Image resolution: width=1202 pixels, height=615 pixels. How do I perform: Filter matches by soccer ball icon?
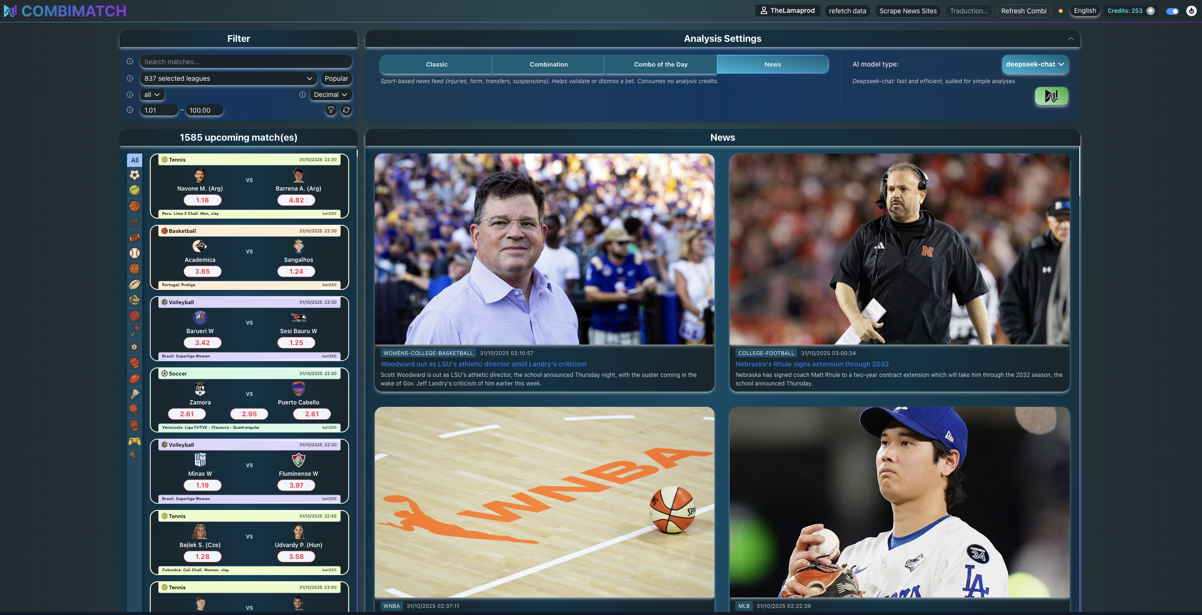pos(135,175)
